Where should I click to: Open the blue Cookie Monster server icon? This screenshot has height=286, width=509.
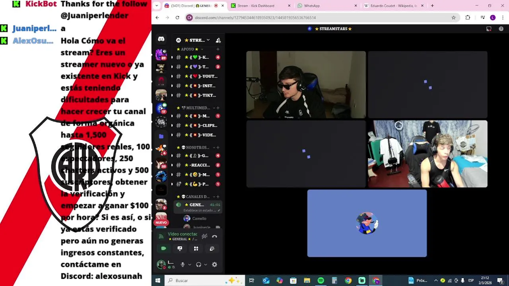(x=161, y=176)
